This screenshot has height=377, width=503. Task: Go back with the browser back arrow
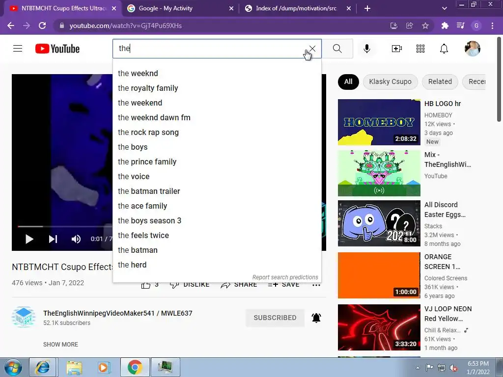(x=11, y=26)
